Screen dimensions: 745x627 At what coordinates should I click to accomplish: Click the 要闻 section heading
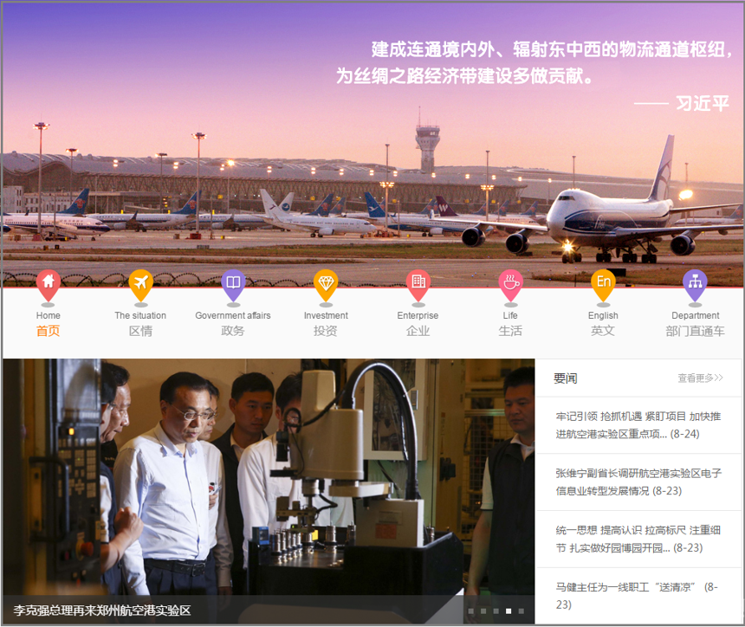coord(566,378)
